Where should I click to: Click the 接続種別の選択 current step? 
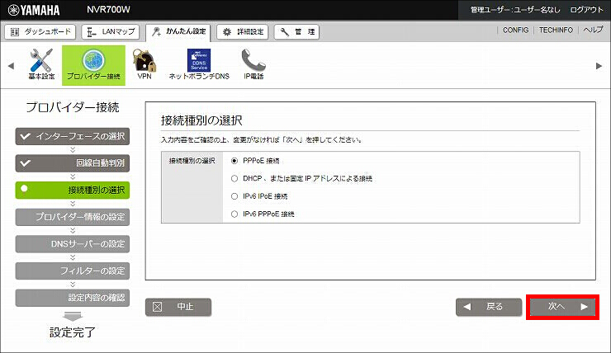tap(73, 190)
